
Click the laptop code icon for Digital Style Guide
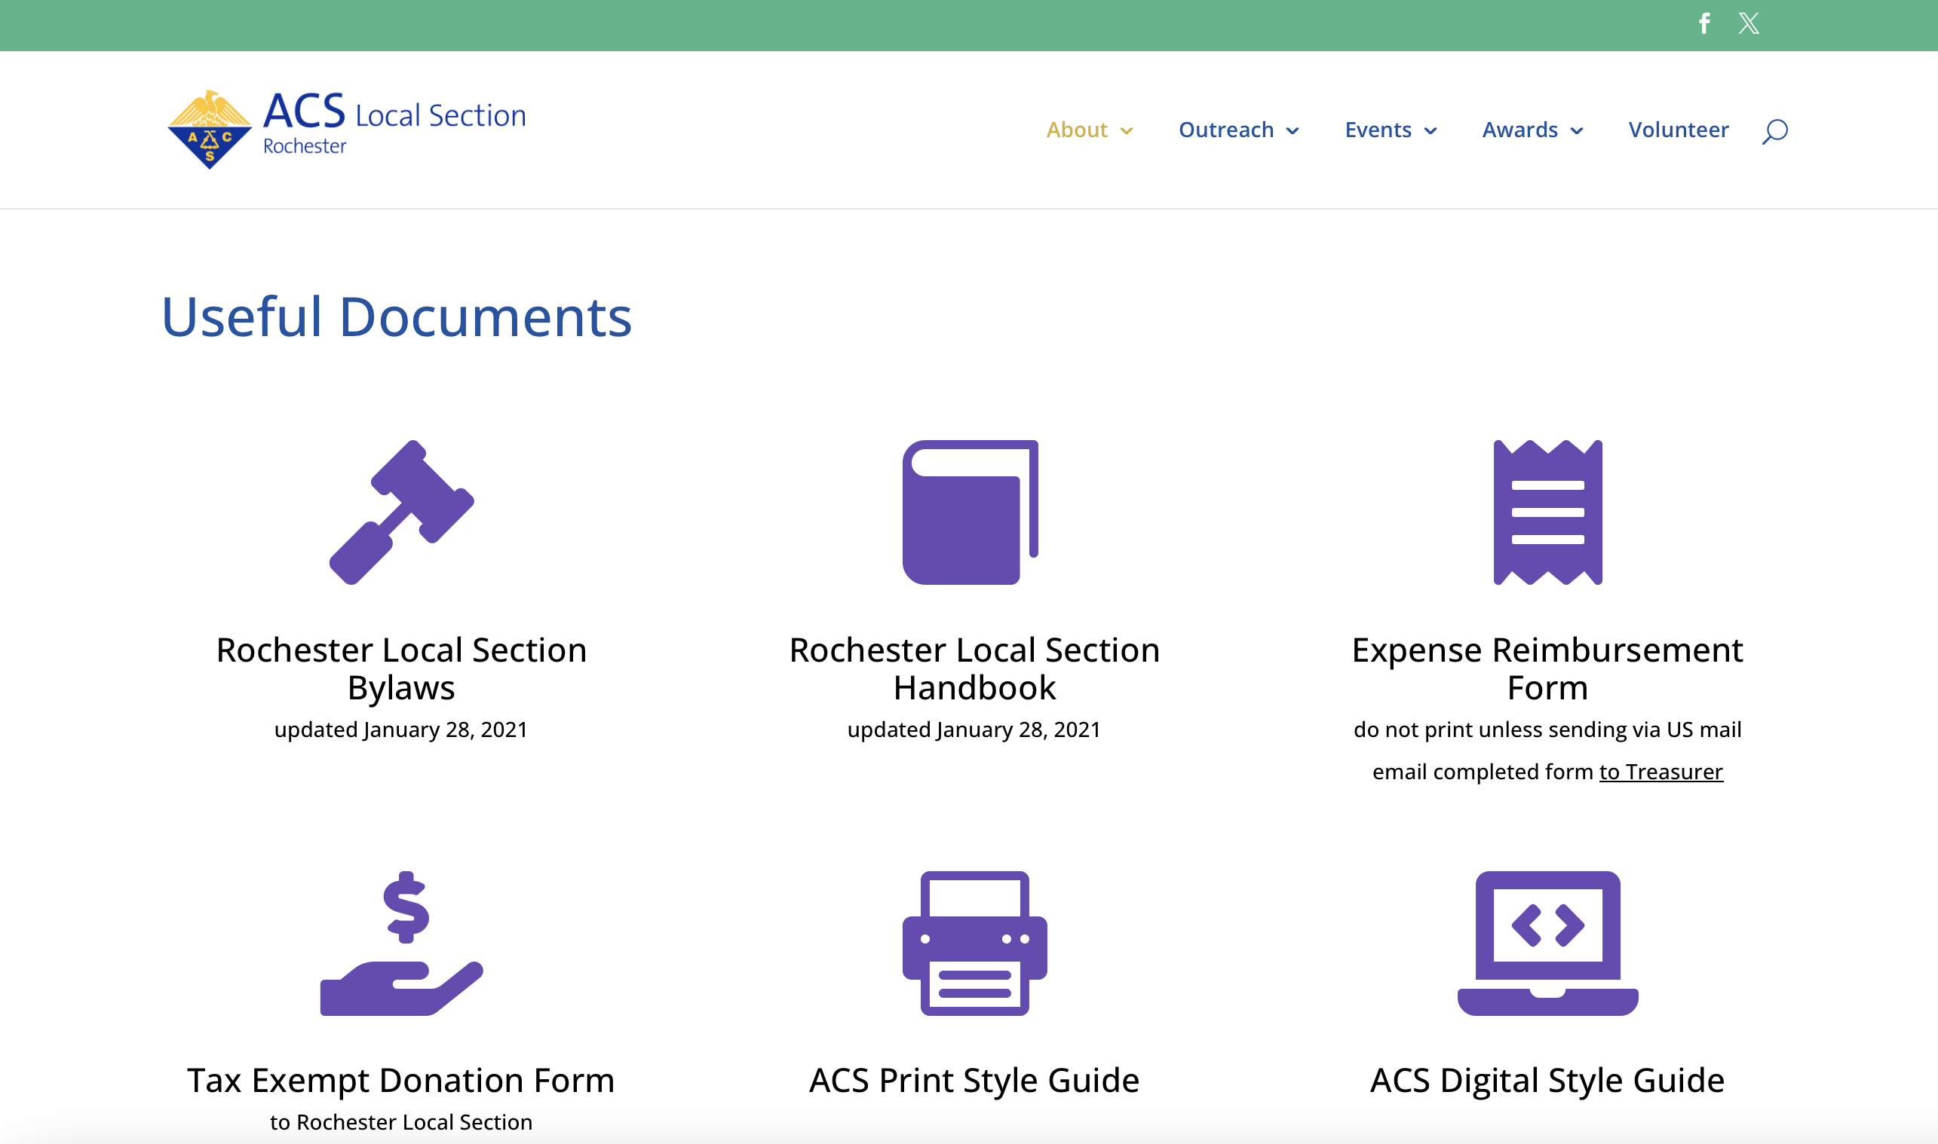[x=1548, y=944]
